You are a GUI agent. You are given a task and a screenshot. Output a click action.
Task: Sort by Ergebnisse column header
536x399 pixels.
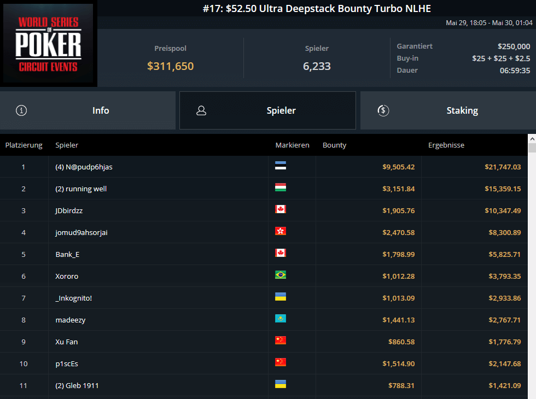tap(446, 145)
